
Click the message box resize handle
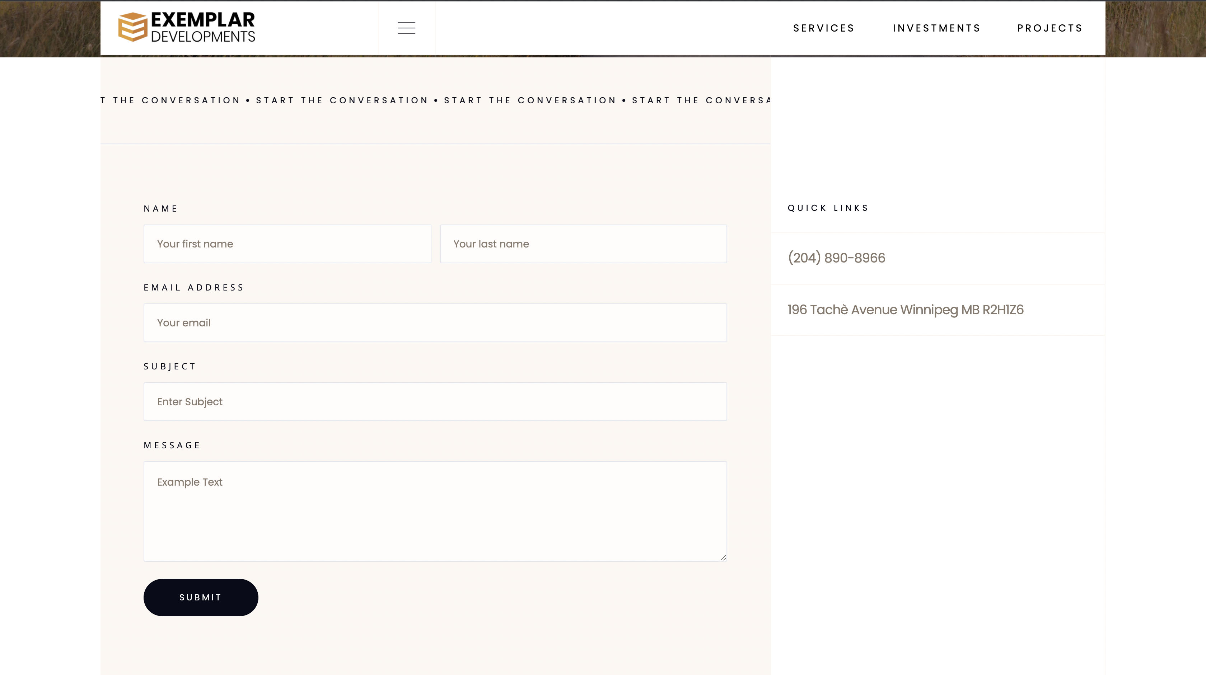pos(723,557)
